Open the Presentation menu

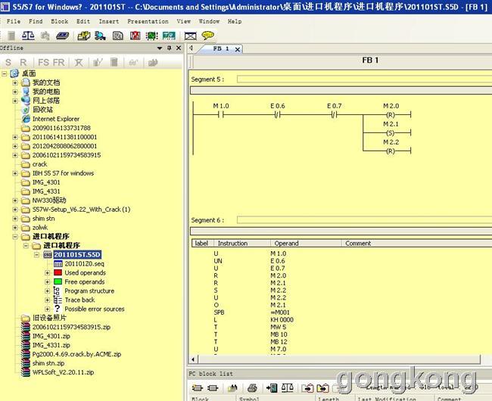(148, 21)
